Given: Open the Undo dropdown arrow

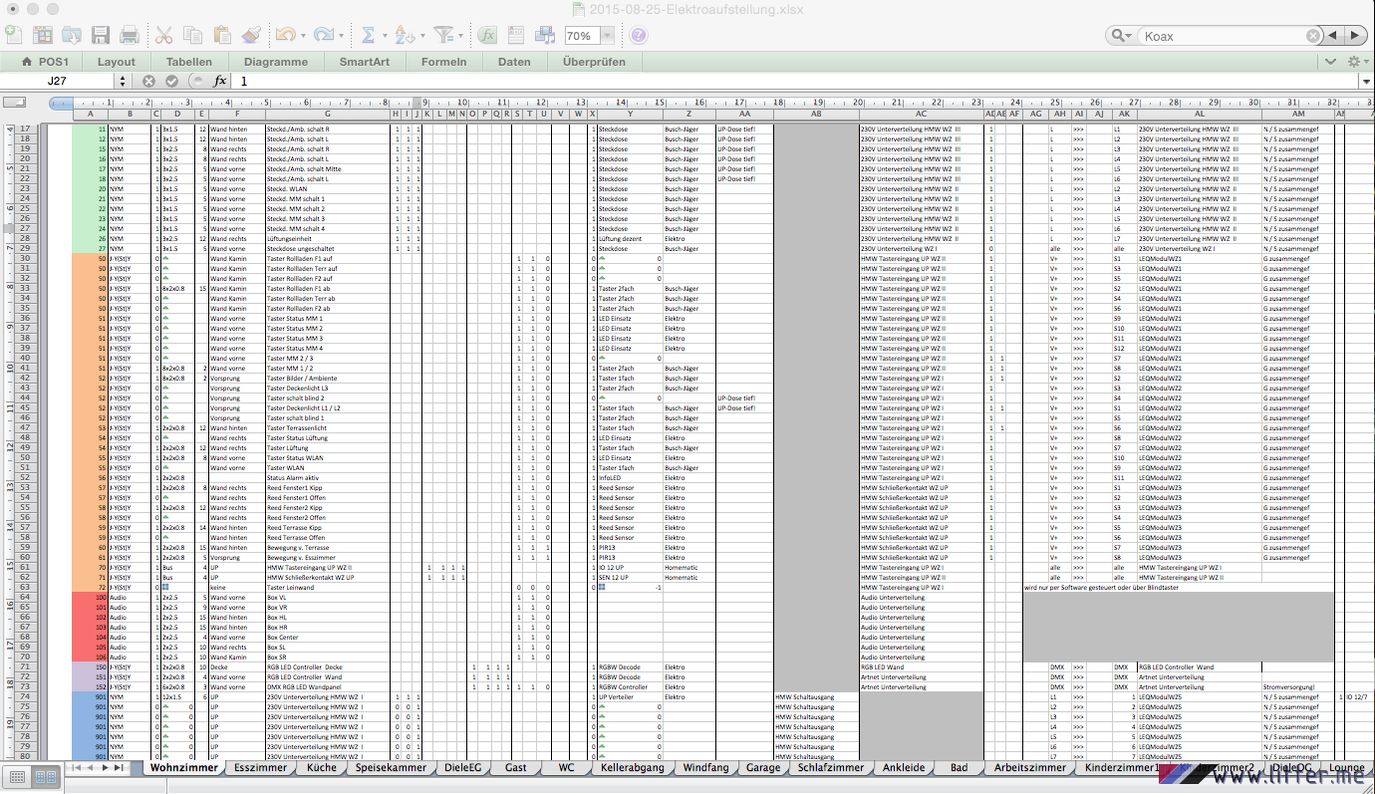Looking at the screenshot, I should (301, 35).
